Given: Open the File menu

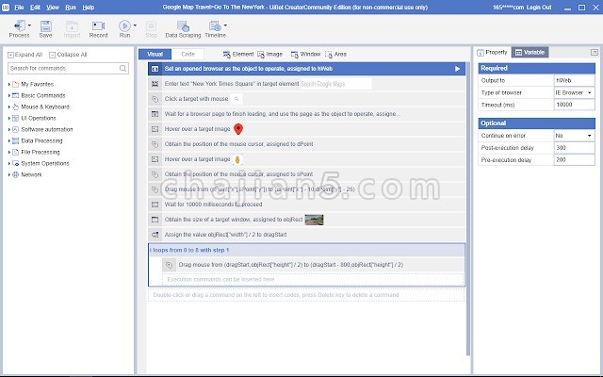Looking at the screenshot, I should (19, 8).
